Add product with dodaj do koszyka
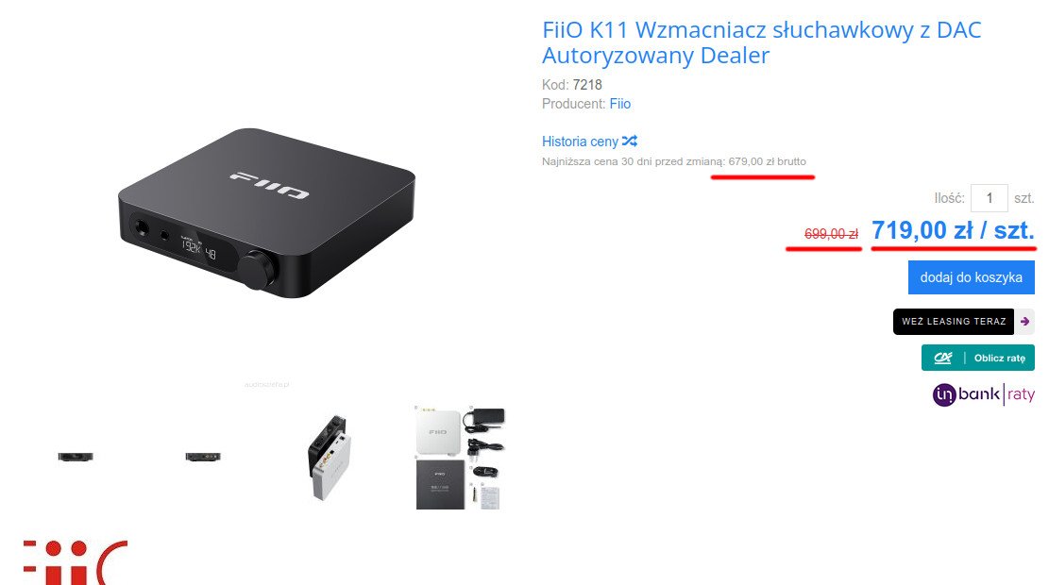This screenshot has width=1049, height=585. click(x=971, y=277)
